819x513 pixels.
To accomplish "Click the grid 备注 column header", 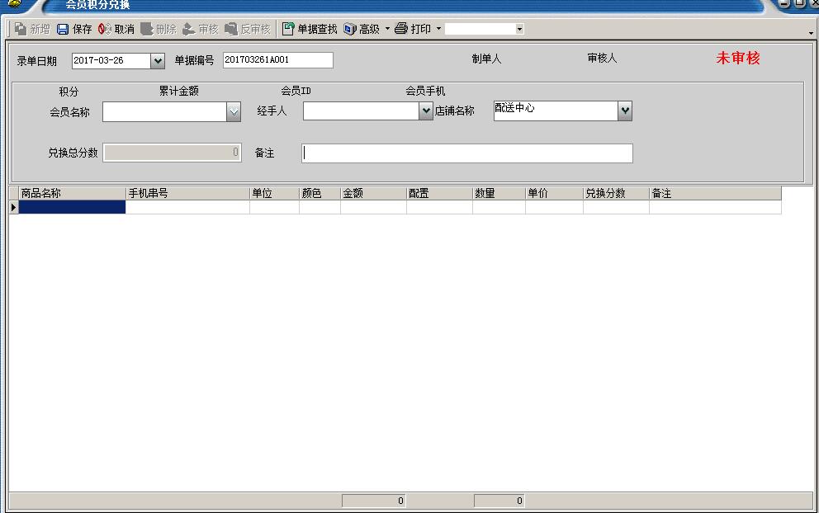I will click(x=716, y=193).
